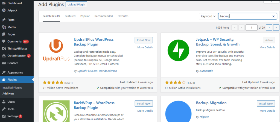Click the Contact envelope icon

(x=4, y=63)
